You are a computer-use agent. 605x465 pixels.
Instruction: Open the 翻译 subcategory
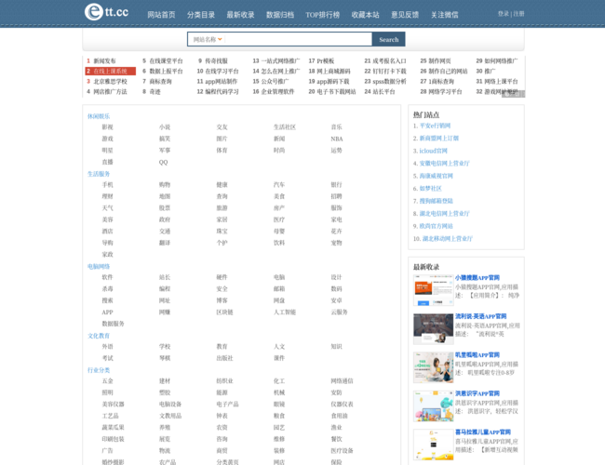pos(165,243)
